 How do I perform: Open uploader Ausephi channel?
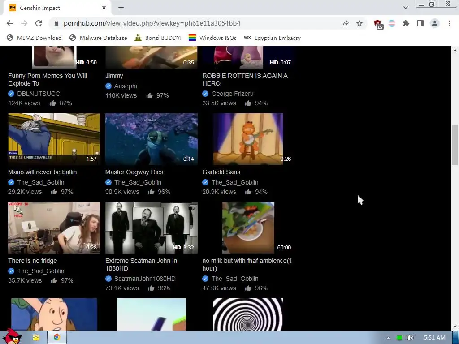(x=126, y=86)
